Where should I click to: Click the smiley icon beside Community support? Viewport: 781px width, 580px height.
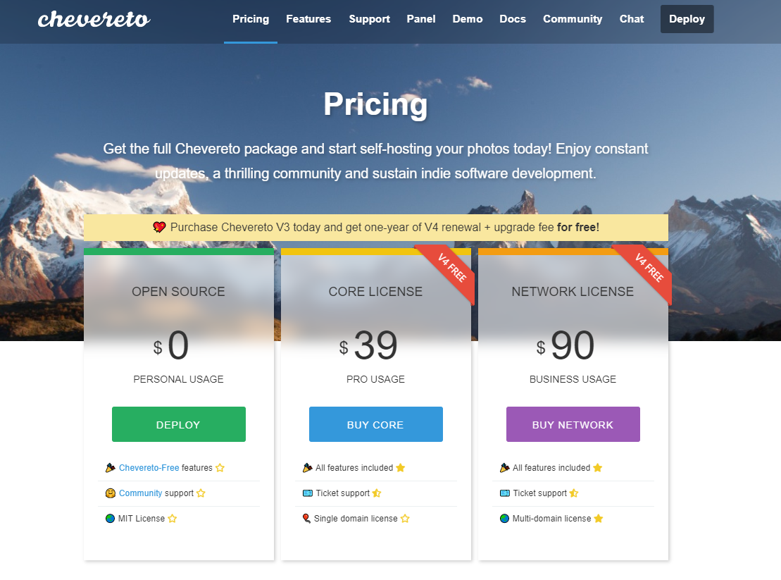(x=110, y=493)
